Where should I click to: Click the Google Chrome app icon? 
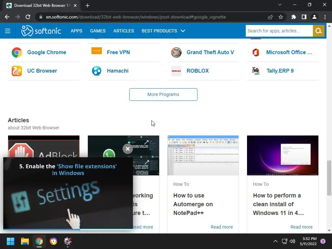(x=17, y=52)
